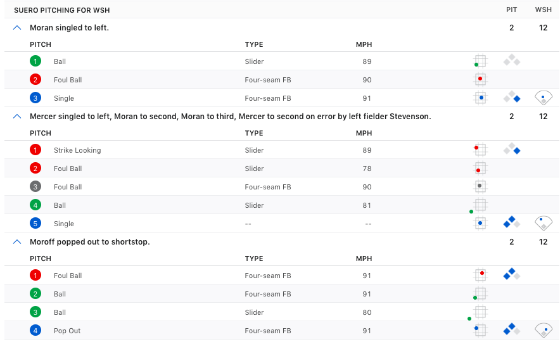Click base runners diamond on Mercer's Strike Looking

pyautogui.click(x=512, y=149)
